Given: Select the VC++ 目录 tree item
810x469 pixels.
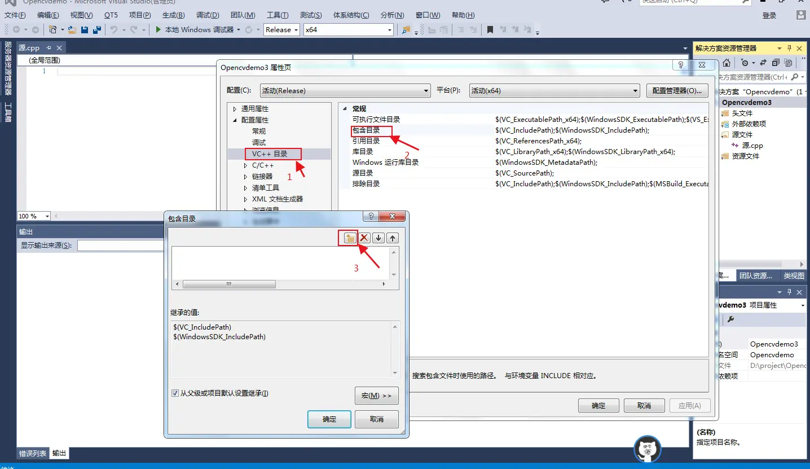Looking at the screenshot, I should pyautogui.click(x=270, y=154).
